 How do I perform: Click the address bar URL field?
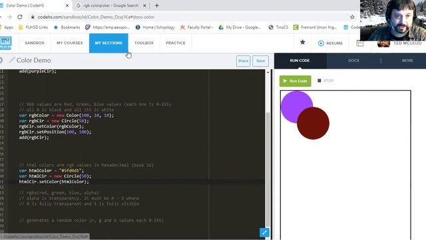point(190,17)
